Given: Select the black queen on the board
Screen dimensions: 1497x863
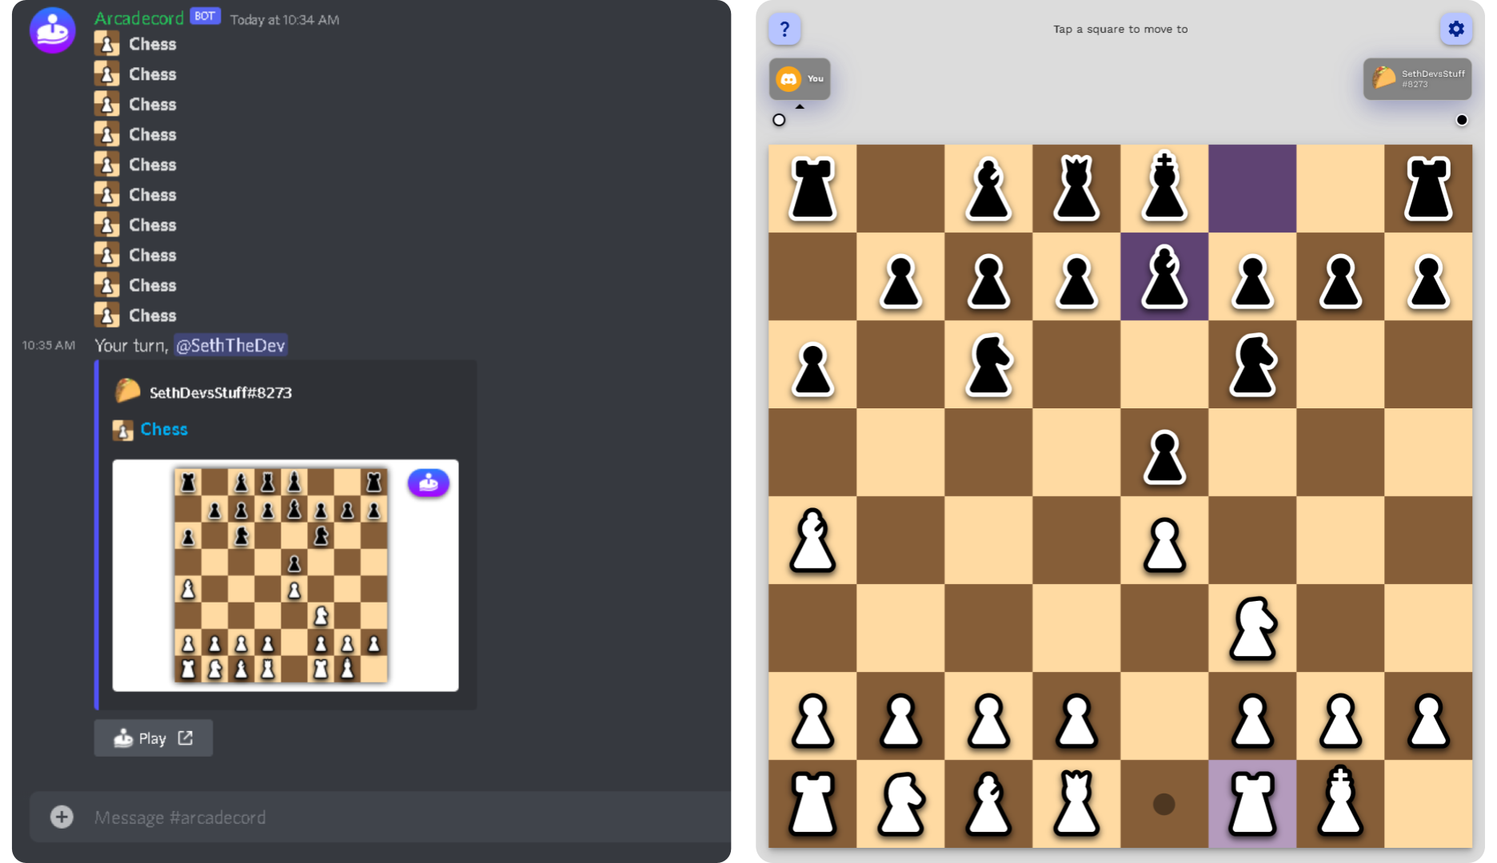Looking at the screenshot, I should [1077, 189].
